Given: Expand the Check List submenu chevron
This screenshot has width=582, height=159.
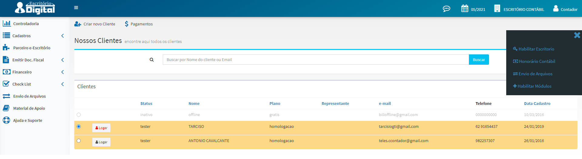Looking at the screenshot, I should (62, 84).
